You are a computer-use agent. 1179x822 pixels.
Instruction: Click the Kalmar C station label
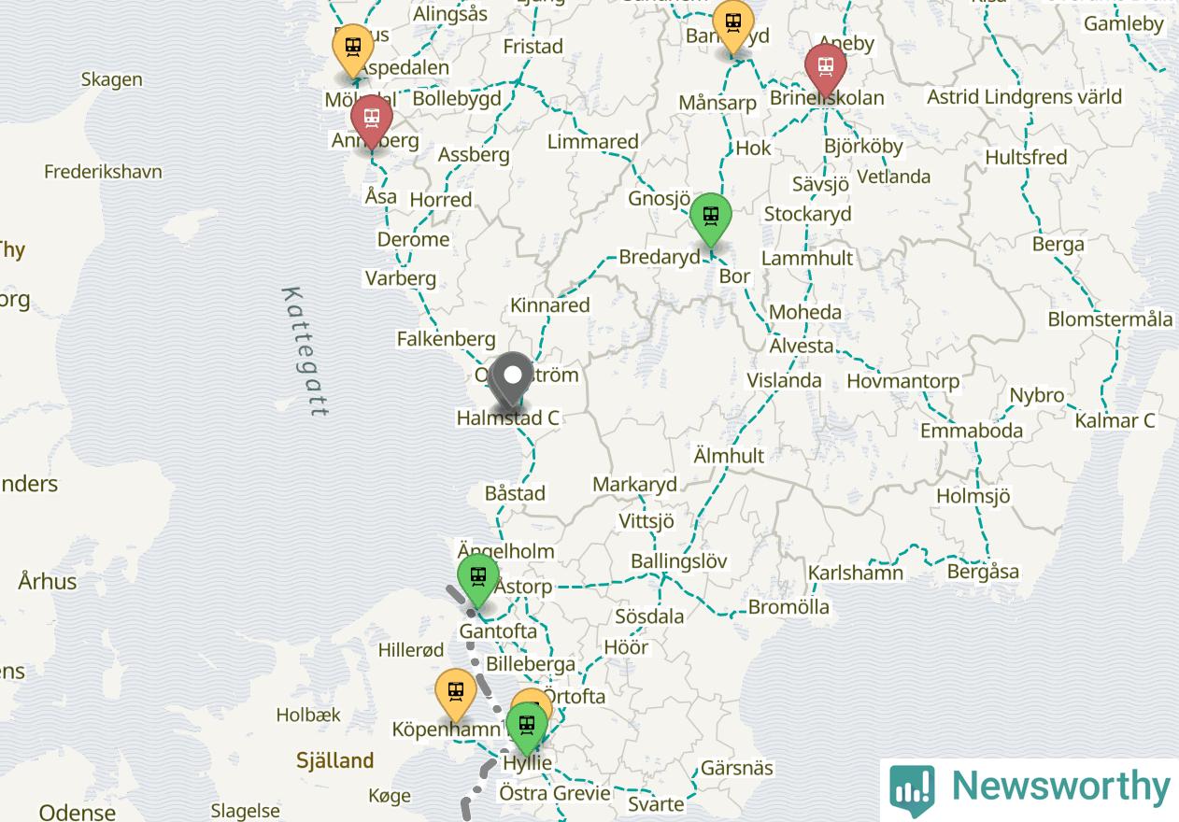[x=1115, y=420]
